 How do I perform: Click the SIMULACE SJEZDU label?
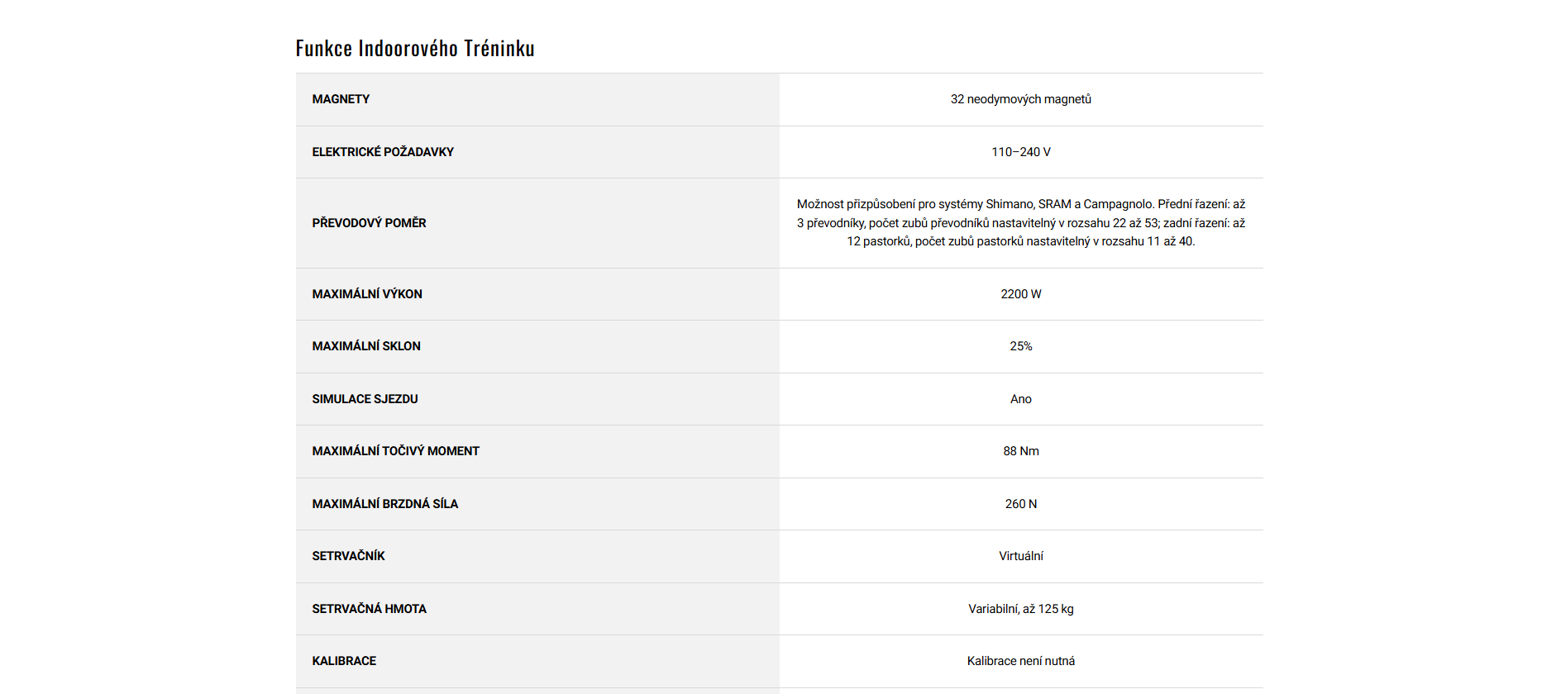pos(365,399)
